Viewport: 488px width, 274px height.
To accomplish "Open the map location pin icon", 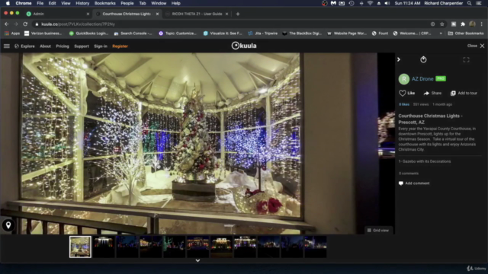I will [8, 225].
